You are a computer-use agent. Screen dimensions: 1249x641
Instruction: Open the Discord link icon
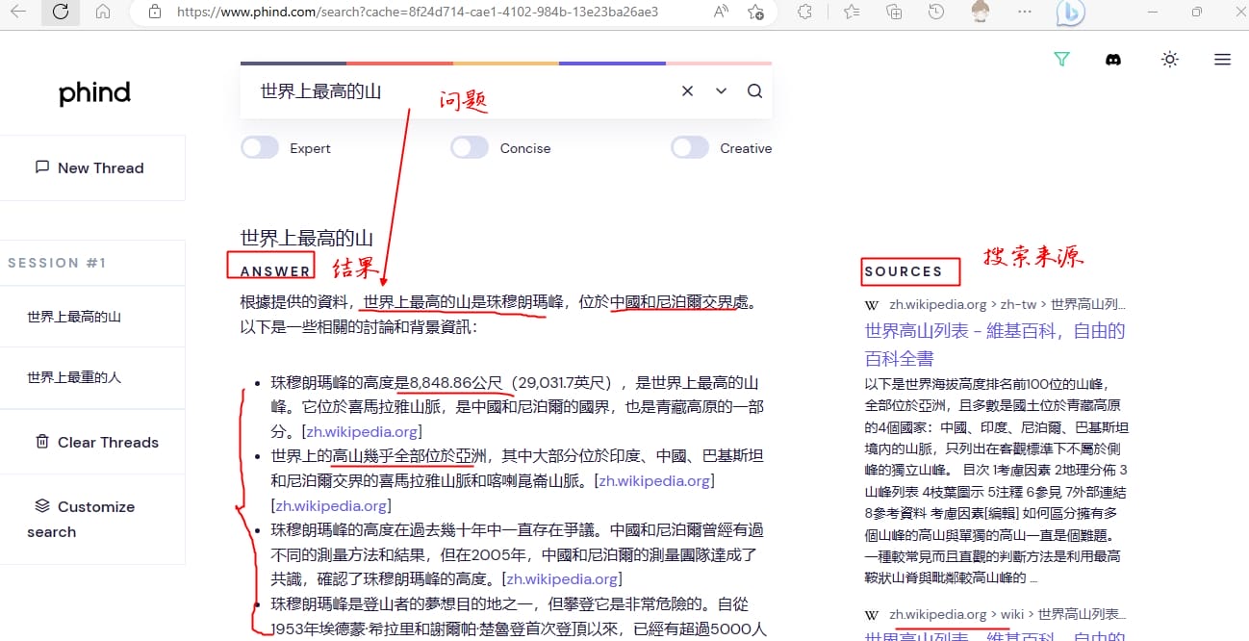tap(1113, 60)
